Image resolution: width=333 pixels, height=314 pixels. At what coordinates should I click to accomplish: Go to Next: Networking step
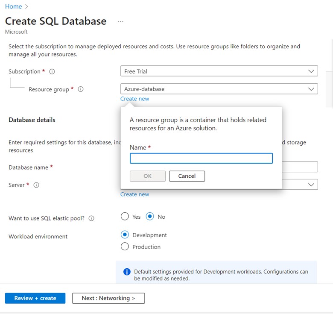tap(108, 298)
